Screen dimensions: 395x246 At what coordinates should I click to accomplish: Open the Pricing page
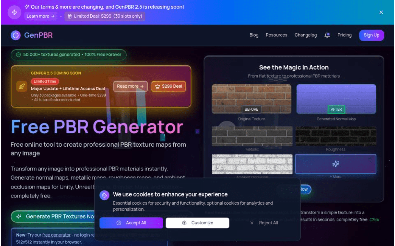[x=344, y=35]
